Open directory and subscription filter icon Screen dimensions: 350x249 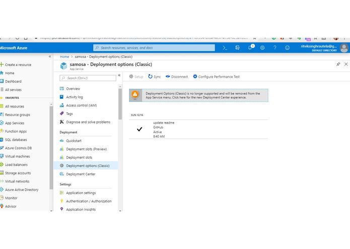(237, 47)
